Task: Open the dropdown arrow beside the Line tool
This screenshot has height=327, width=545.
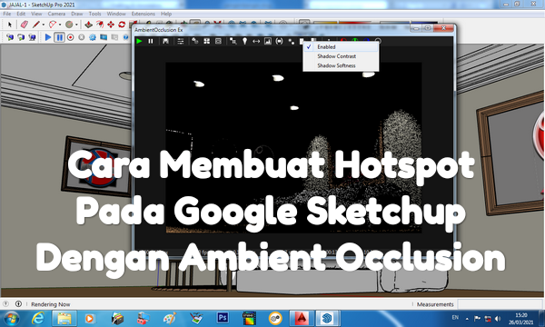Action: [43, 25]
